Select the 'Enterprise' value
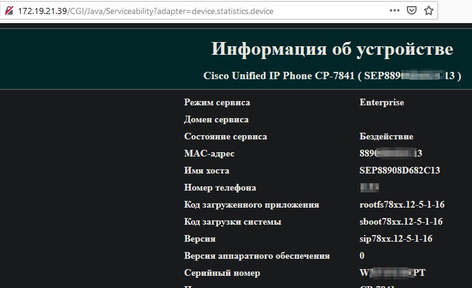 pos(382,103)
